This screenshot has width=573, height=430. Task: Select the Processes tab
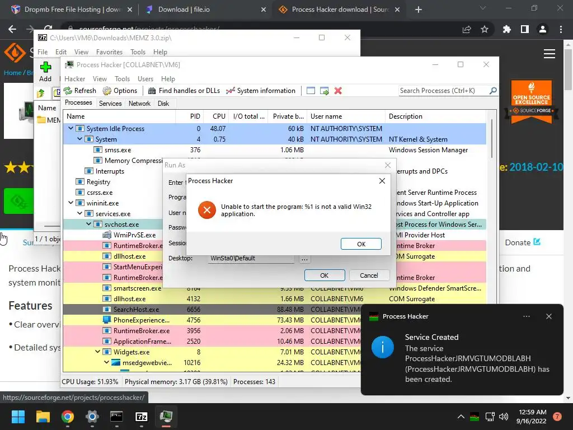(x=78, y=103)
